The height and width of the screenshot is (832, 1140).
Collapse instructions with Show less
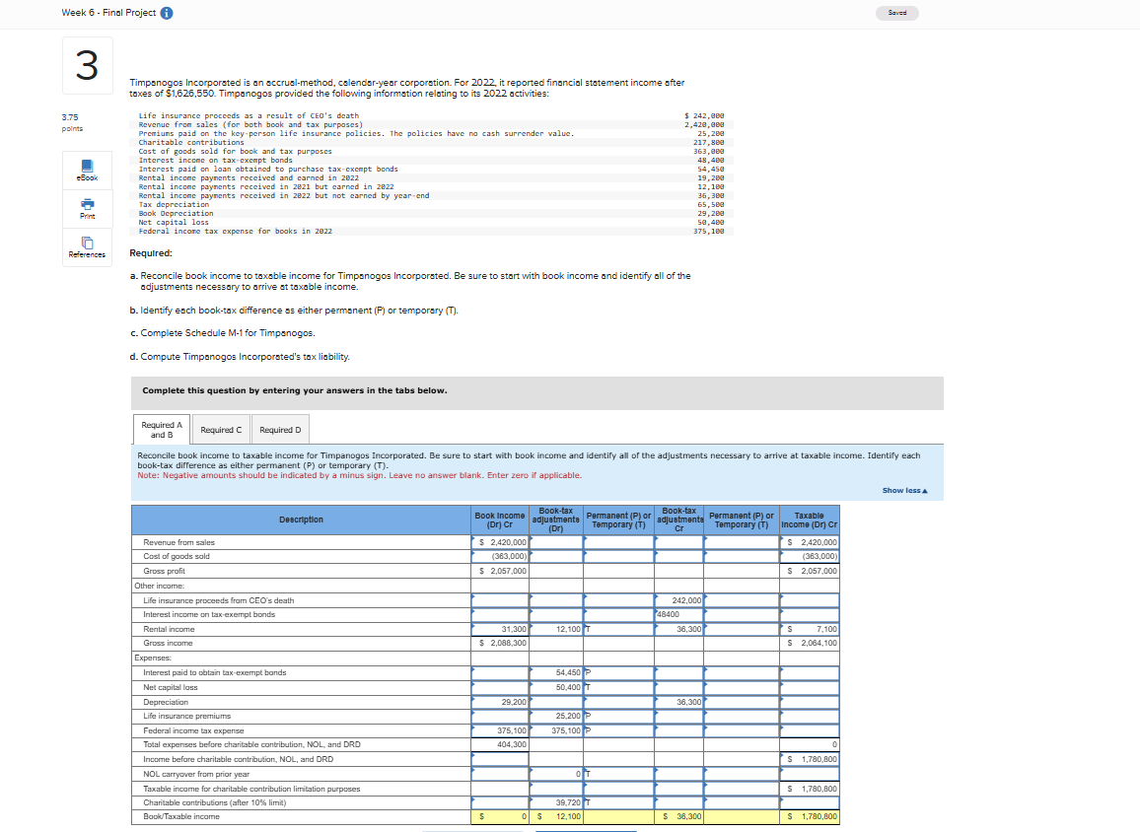pos(904,491)
